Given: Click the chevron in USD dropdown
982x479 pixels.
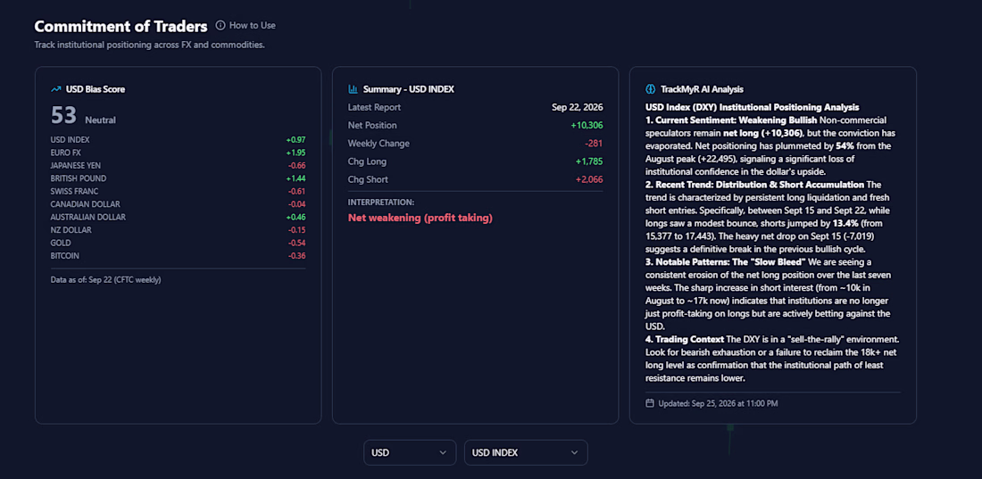Looking at the screenshot, I should [x=443, y=453].
